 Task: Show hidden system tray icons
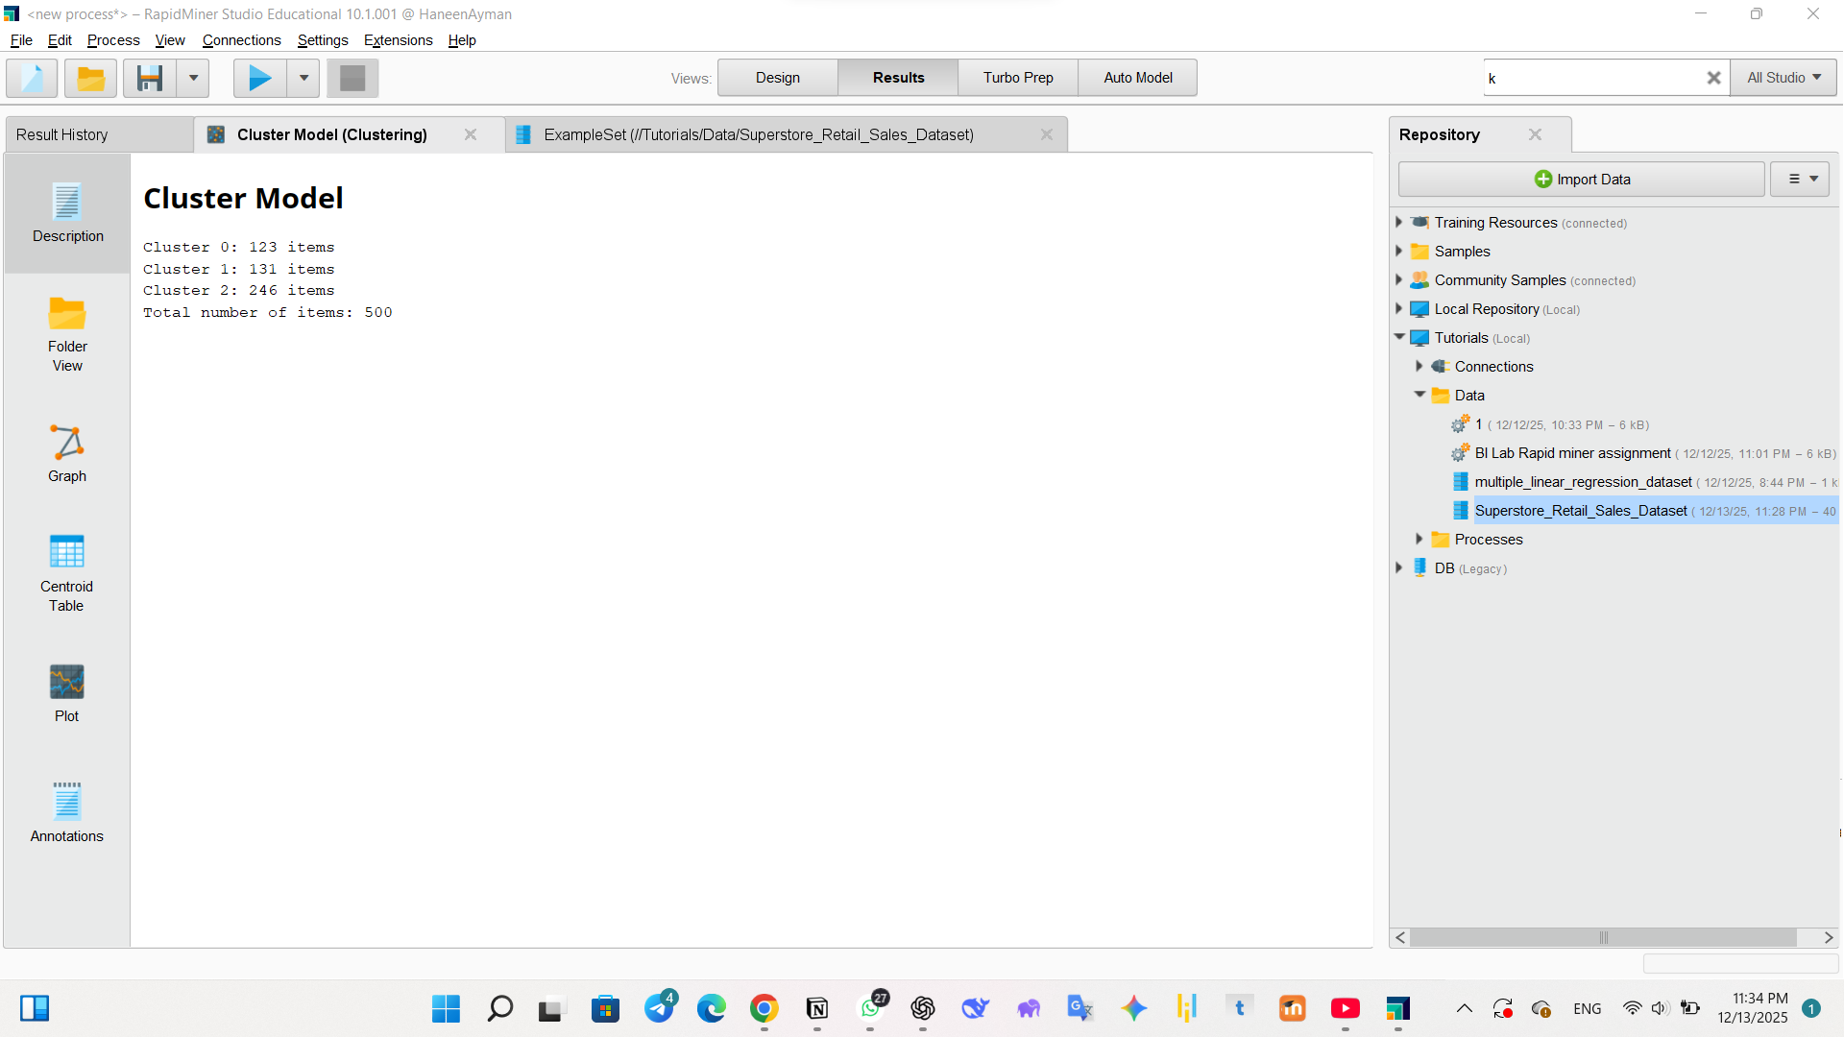point(1464,1008)
